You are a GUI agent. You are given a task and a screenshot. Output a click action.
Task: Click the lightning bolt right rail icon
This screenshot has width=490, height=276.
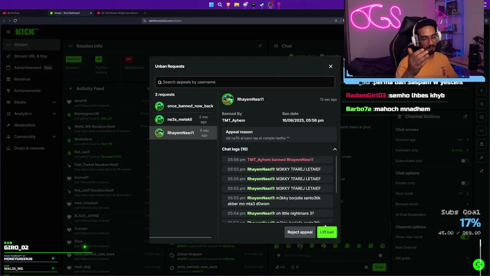482,90
